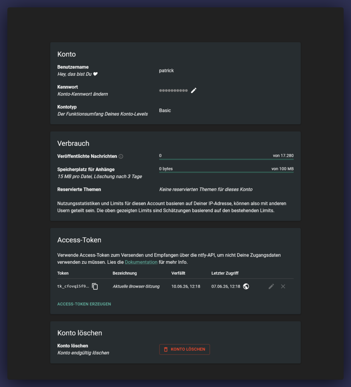Click the KONTO LÖSCHEN button
This screenshot has width=351, height=387.
tap(184, 349)
